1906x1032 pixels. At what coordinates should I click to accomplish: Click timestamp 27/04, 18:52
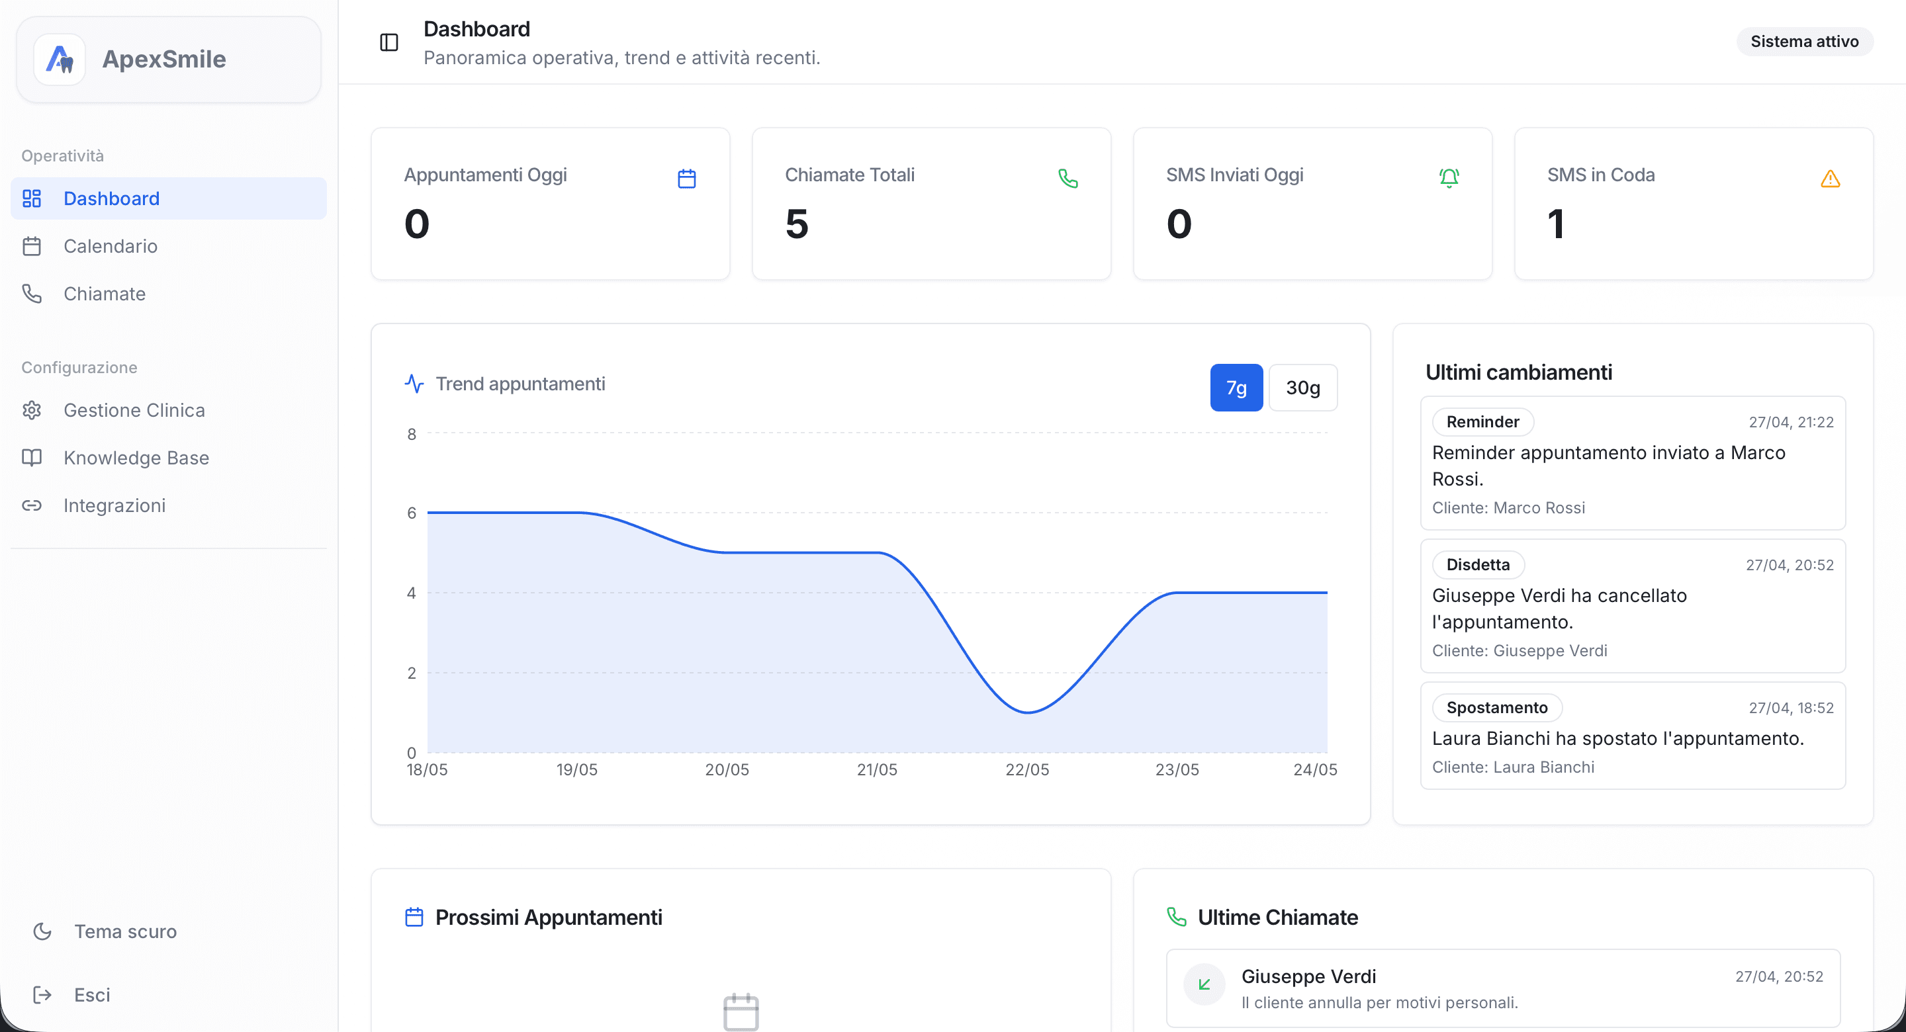1791,707
